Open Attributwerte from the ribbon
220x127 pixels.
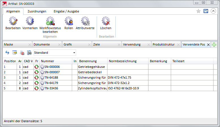click(x=85, y=21)
